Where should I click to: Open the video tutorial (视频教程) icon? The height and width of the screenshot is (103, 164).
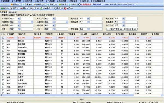click(x=79, y=4)
